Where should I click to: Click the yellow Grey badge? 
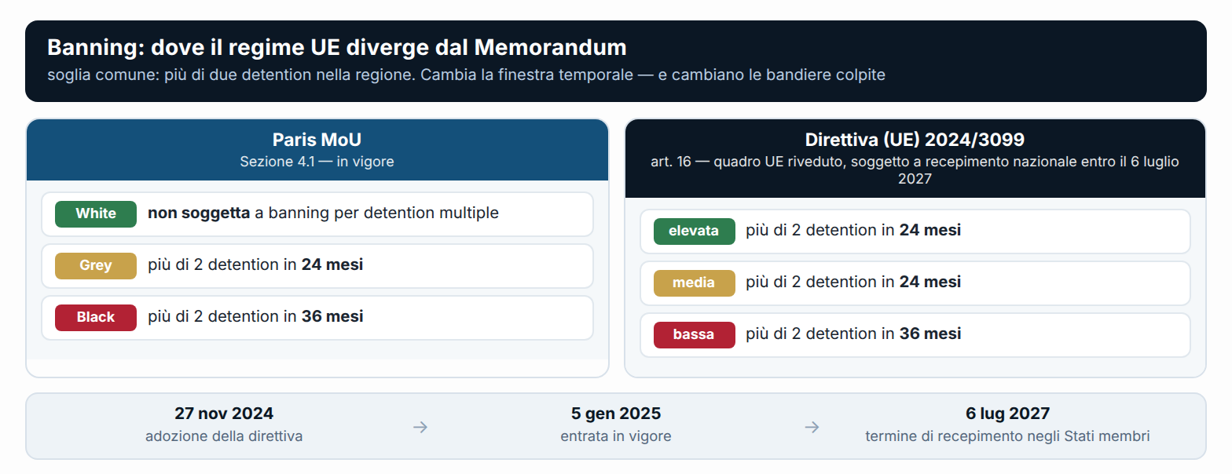point(96,265)
